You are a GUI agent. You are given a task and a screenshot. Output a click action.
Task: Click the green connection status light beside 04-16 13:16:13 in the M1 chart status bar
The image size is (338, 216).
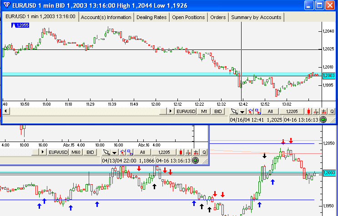coord(323,120)
